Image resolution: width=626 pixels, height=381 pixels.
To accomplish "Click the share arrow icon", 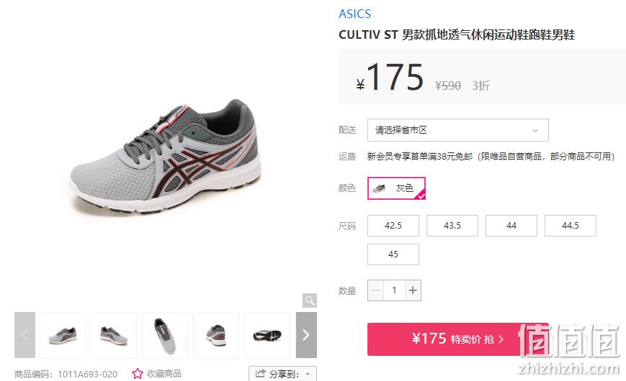I will pyautogui.click(x=260, y=373).
